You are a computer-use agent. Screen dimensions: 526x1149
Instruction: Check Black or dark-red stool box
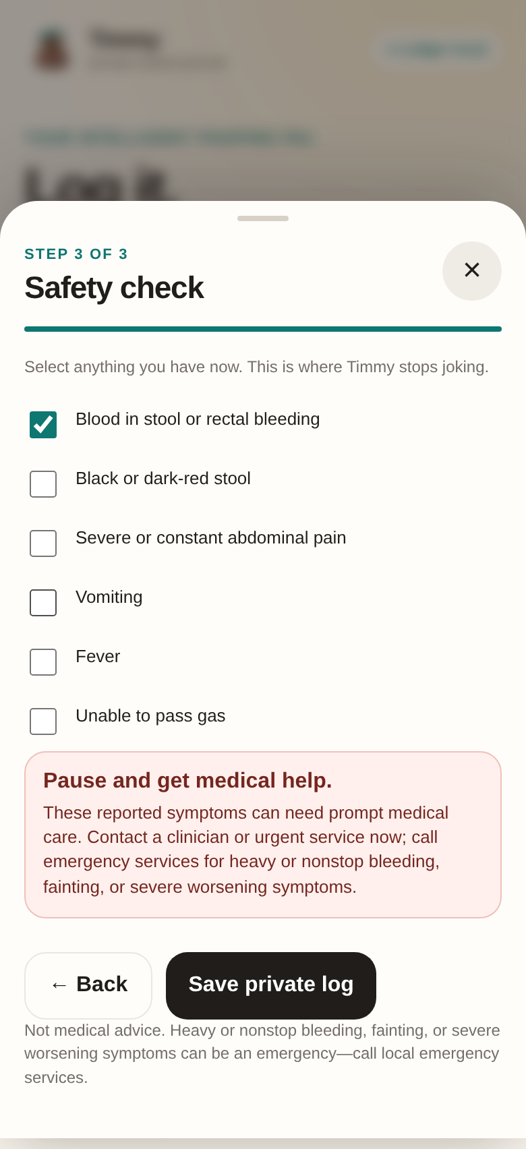[x=43, y=484]
